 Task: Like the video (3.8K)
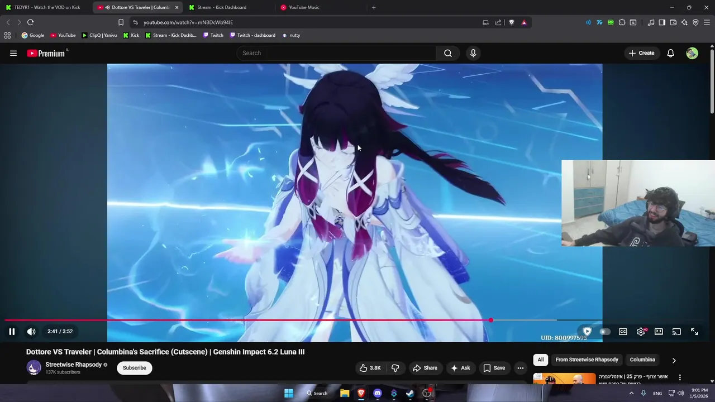370,368
